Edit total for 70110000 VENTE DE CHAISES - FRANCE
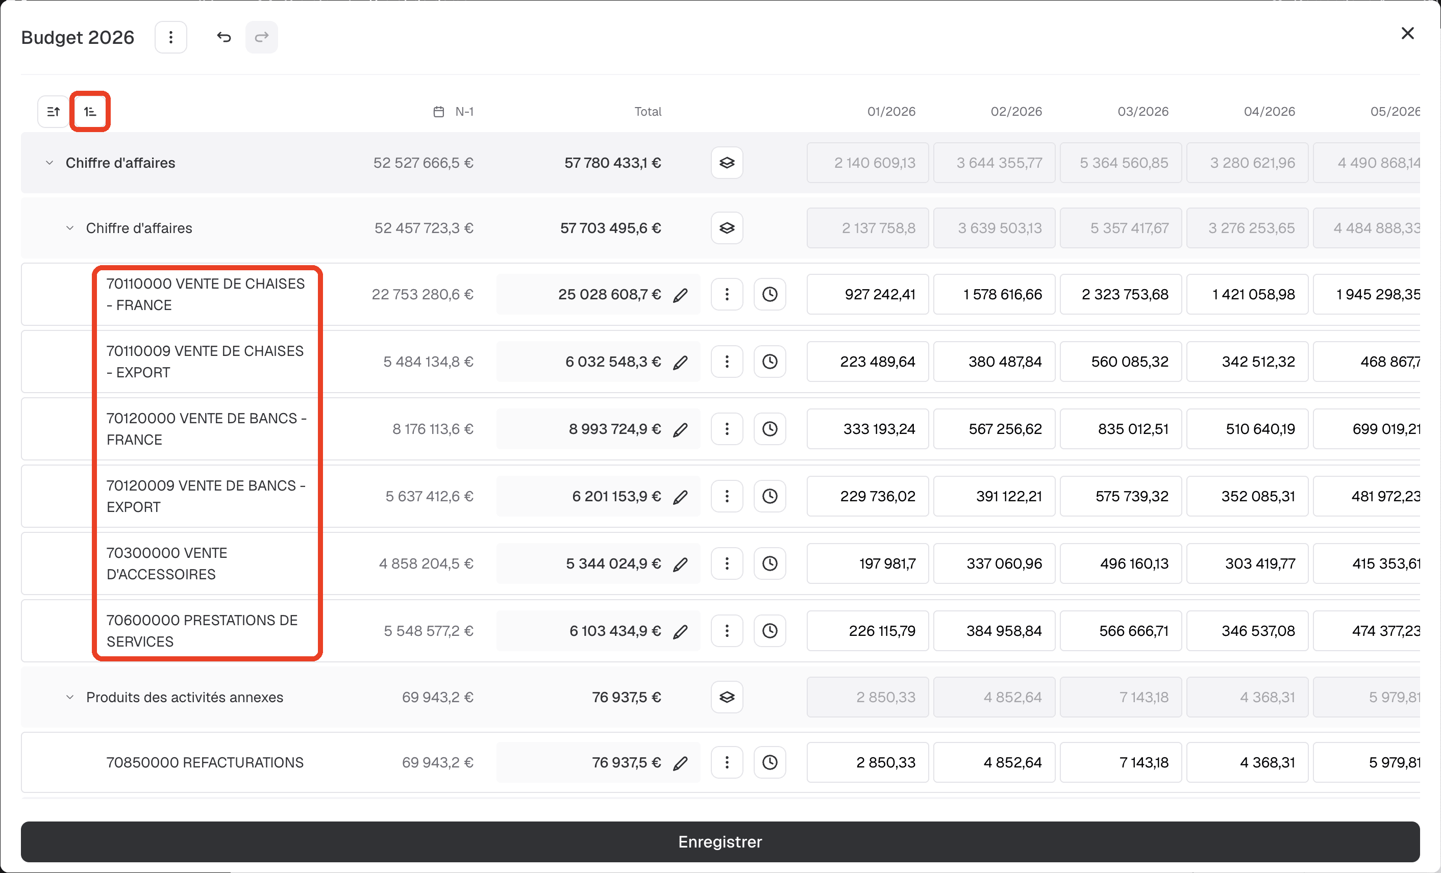Viewport: 1441px width, 873px height. coord(680,295)
